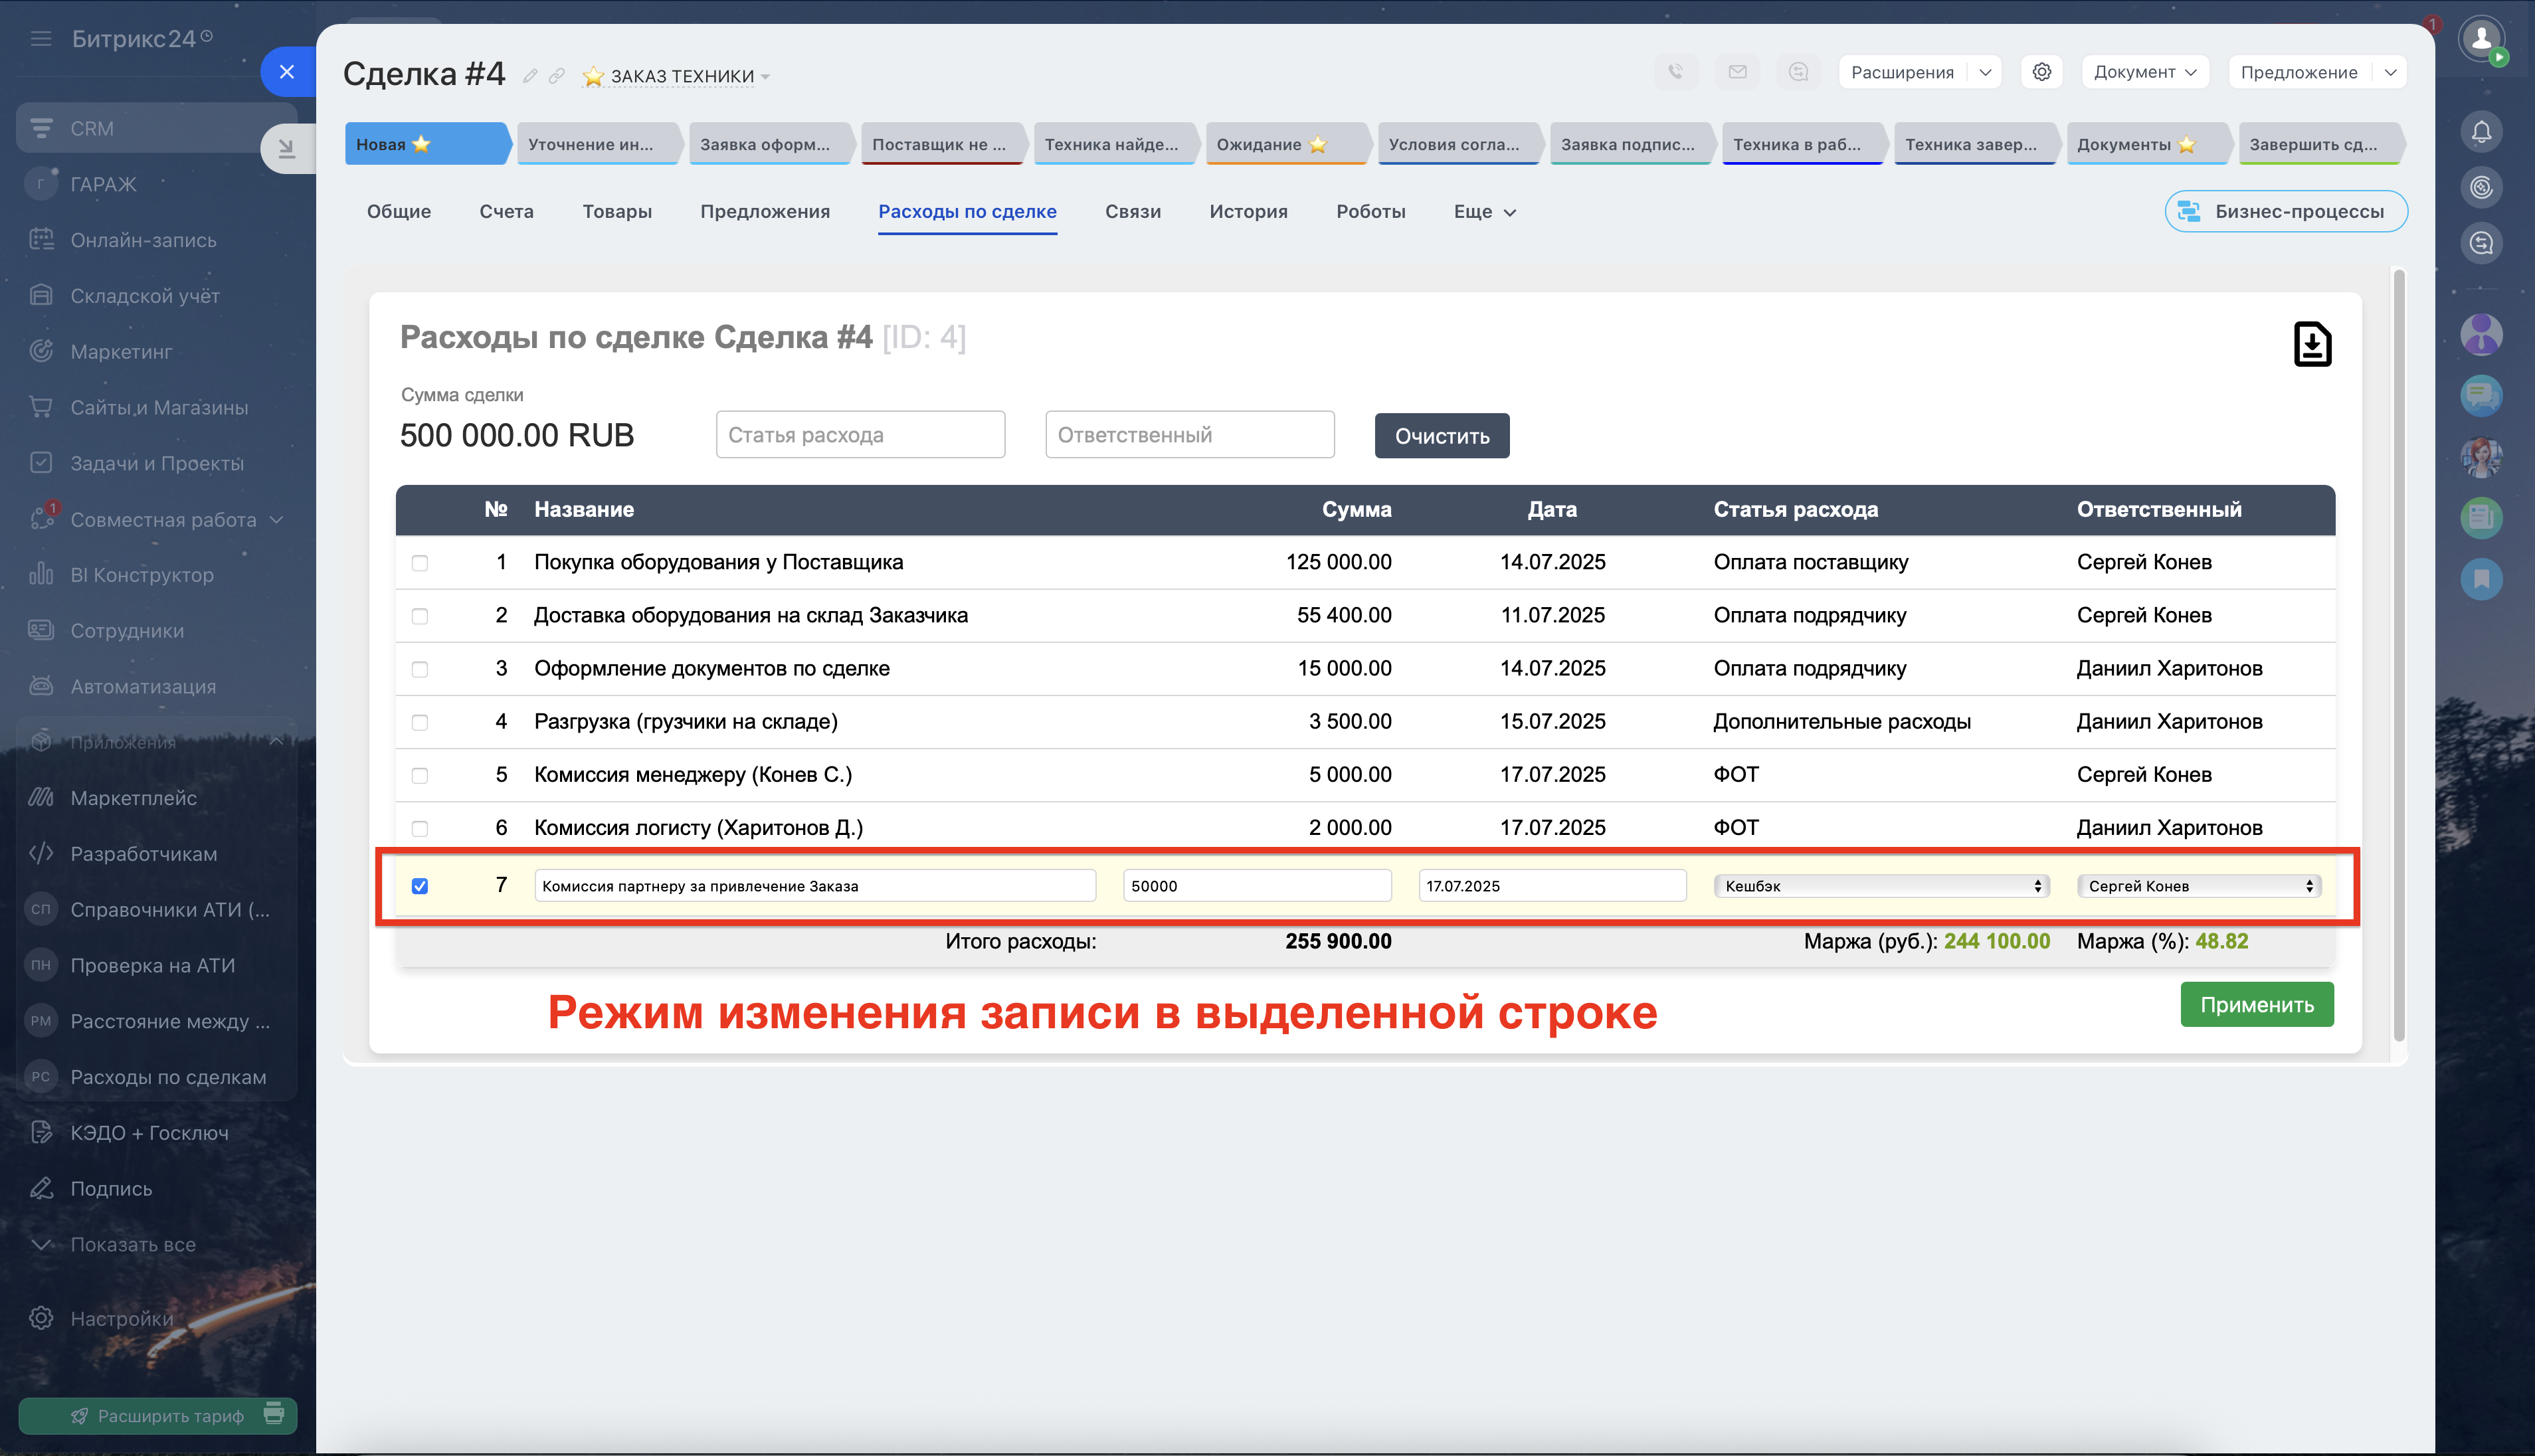Click the Очистить filter button
Image resolution: width=2535 pixels, height=1456 pixels.
[x=1441, y=436]
